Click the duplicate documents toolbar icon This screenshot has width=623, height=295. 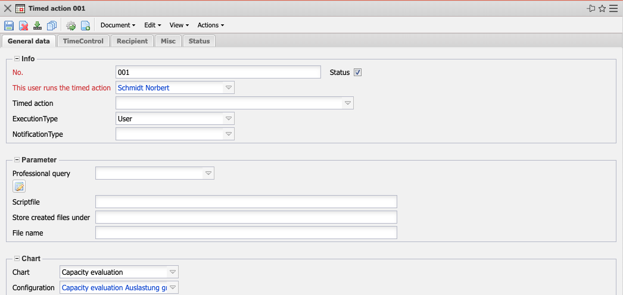point(52,26)
